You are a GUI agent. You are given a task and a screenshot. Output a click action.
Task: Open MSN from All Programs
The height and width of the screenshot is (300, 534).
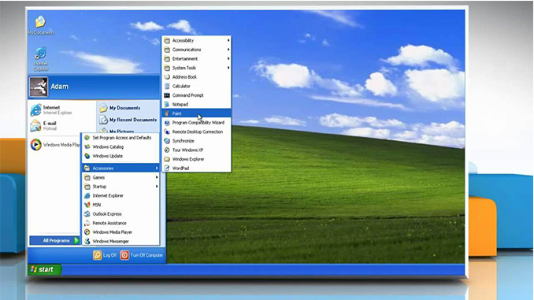pyautogui.click(x=121, y=205)
